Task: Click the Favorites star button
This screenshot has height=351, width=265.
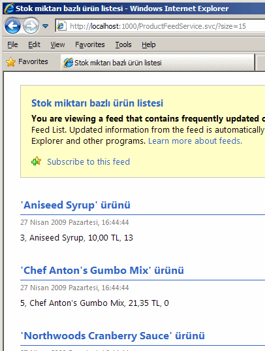Action: click(27, 61)
